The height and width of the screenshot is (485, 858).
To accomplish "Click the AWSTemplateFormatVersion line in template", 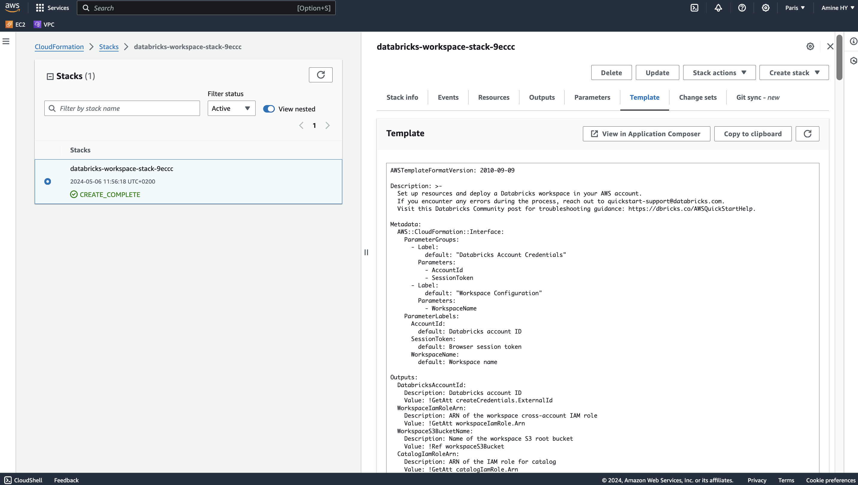I will [452, 170].
